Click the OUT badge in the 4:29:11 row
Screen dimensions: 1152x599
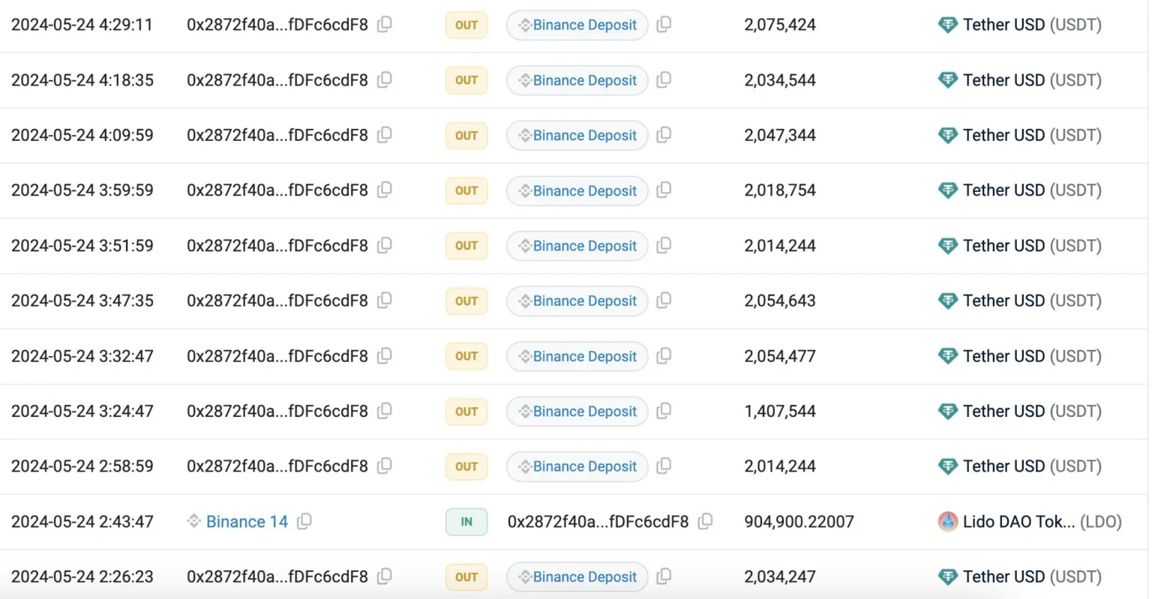[x=466, y=25]
